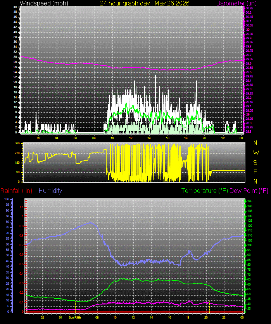Screen dimensions: 271x324
Task: Click the "Windspeed (mph)" axis title
Action: tap(44, 3)
